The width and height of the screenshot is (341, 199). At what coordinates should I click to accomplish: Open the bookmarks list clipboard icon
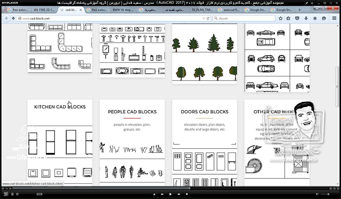[288, 18]
